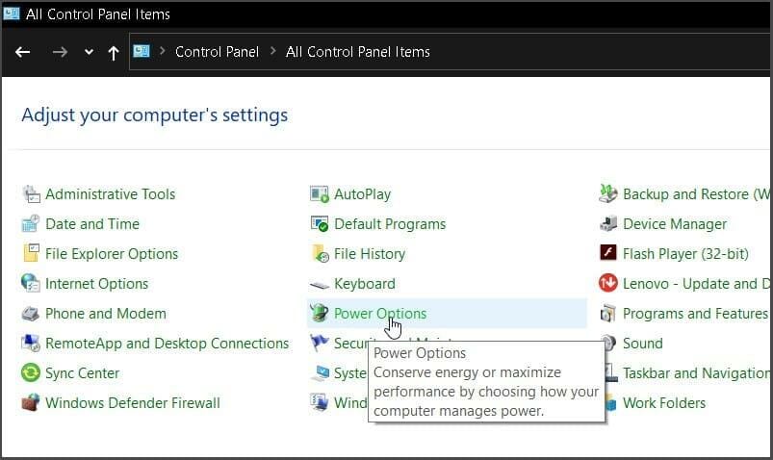Open the Programs and Features link

click(695, 314)
